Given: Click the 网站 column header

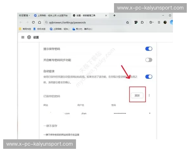Looking at the screenshot, I should (46, 105).
